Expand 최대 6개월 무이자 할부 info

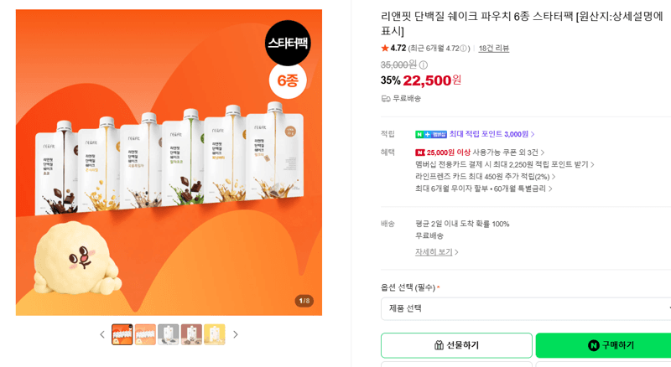pos(484,189)
